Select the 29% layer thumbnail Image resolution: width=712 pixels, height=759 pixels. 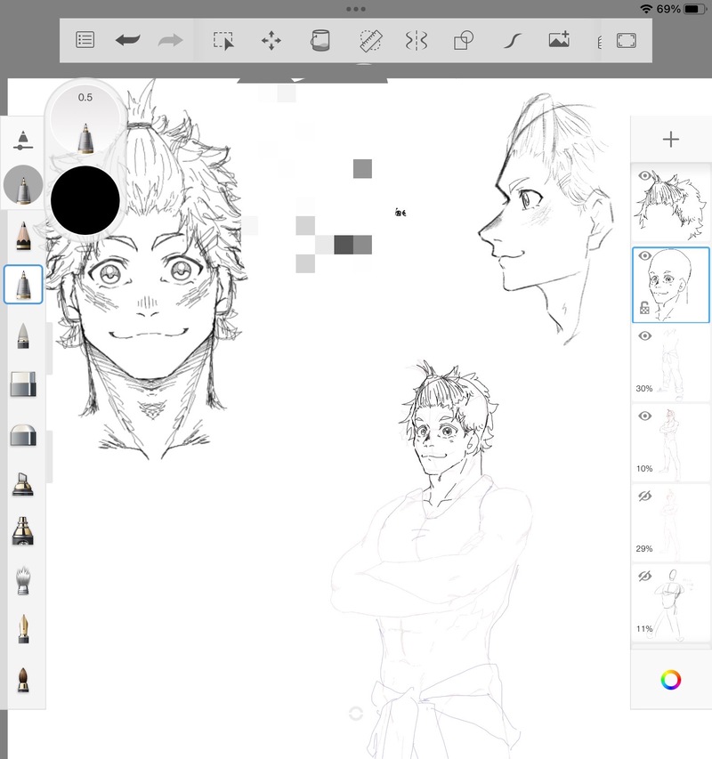click(671, 523)
